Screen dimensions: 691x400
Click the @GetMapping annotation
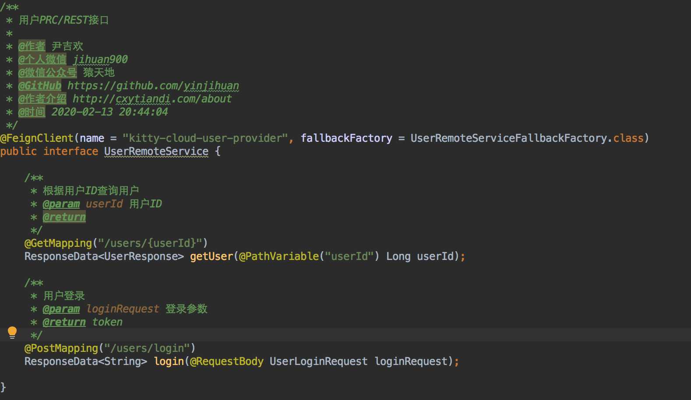pos(58,243)
